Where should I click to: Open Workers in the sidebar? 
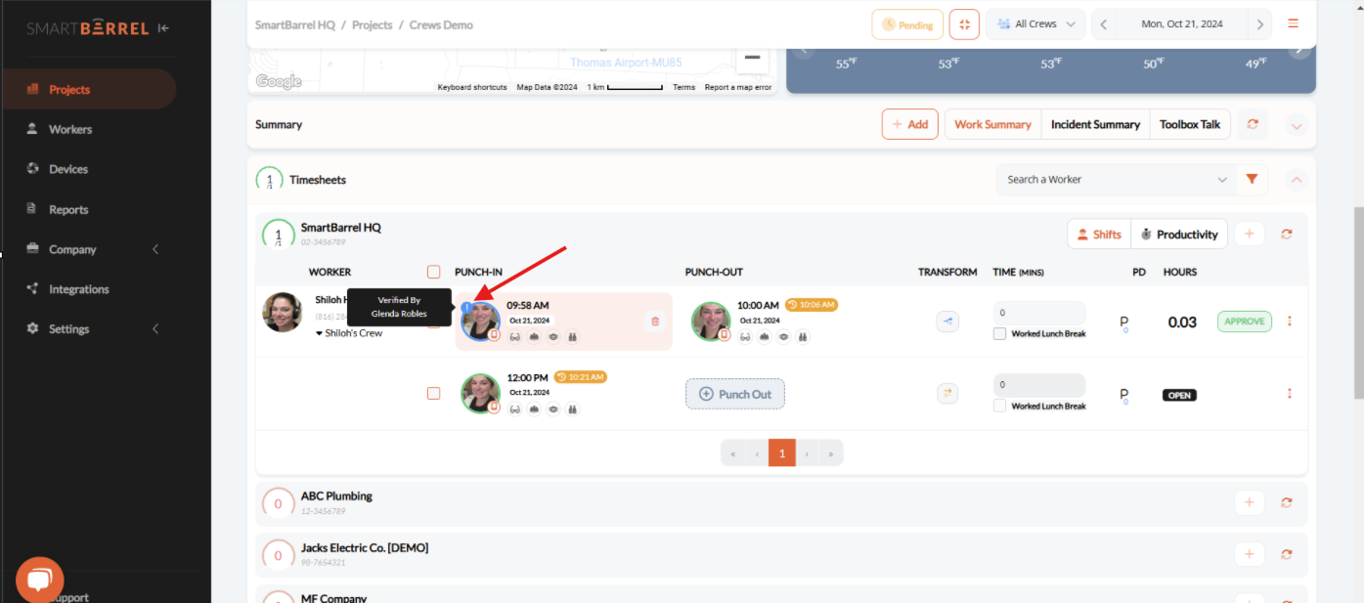point(70,129)
